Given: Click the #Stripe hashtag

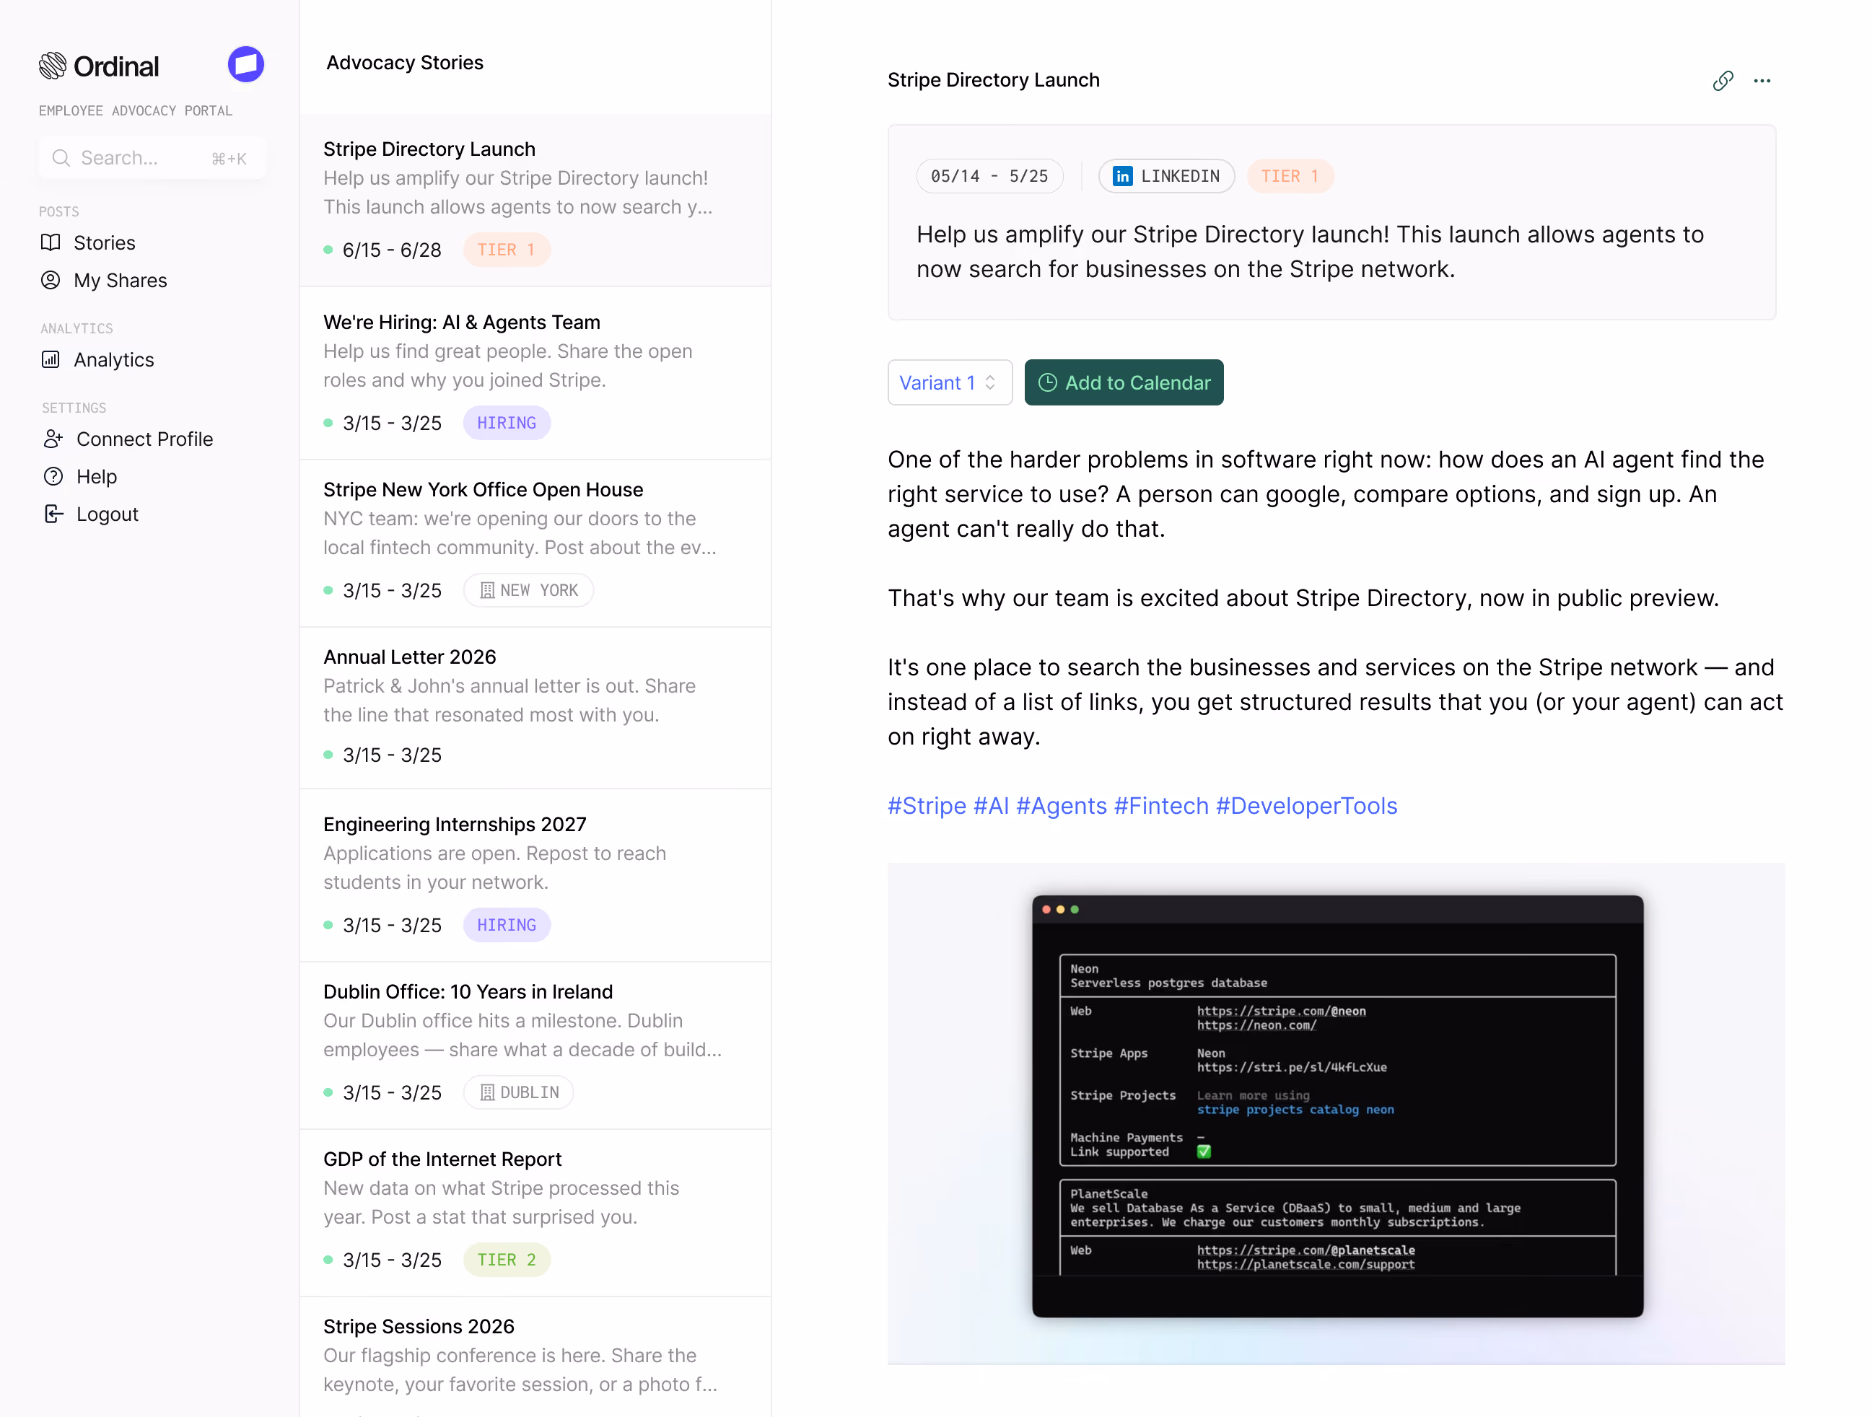Looking at the screenshot, I should [x=926, y=805].
